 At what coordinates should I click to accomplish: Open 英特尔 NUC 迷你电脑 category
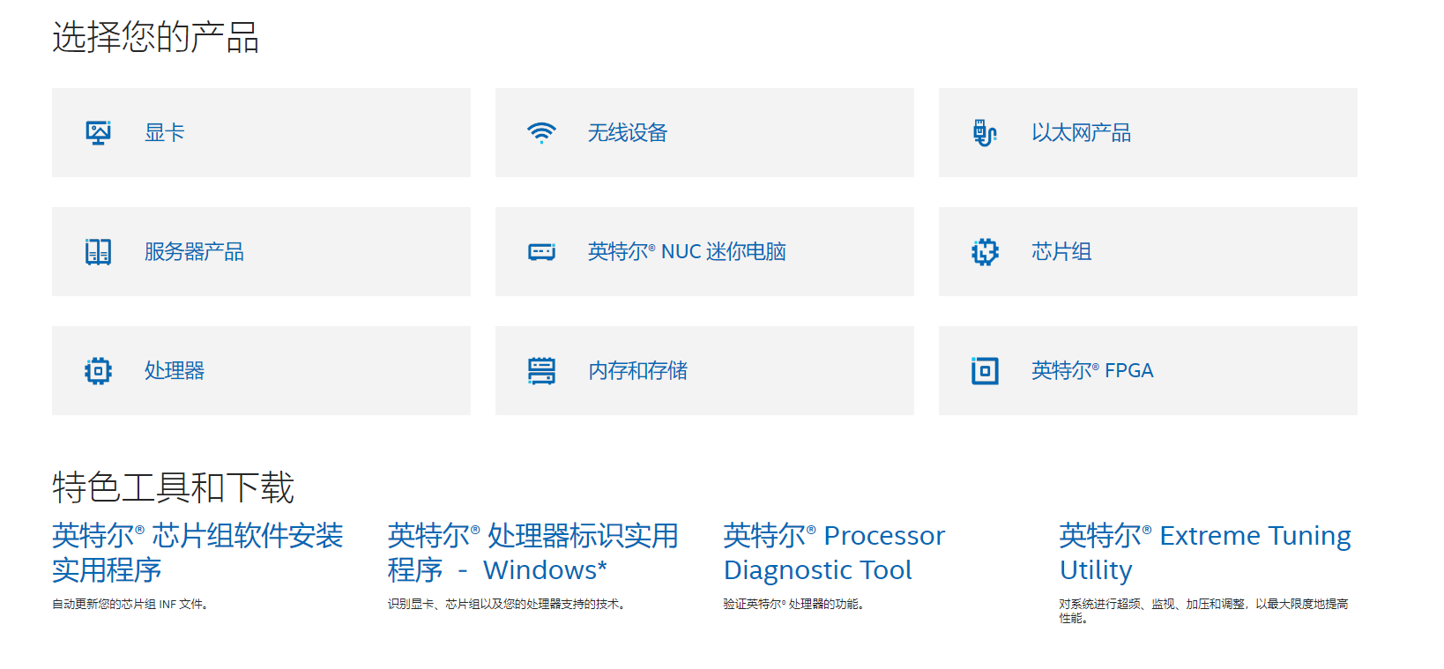(x=704, y=251)
